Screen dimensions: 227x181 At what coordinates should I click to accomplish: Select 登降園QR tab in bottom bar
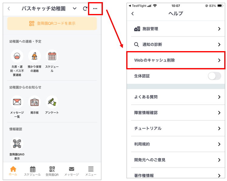52,171
